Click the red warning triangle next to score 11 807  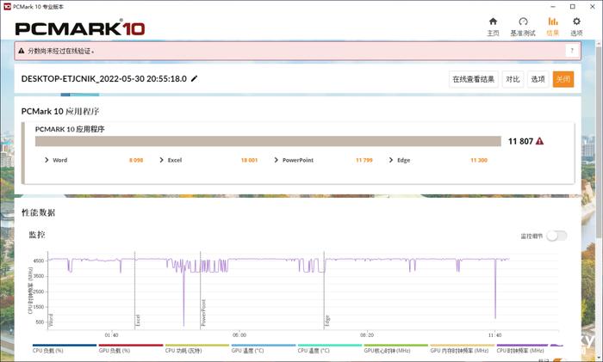[539, 141]
